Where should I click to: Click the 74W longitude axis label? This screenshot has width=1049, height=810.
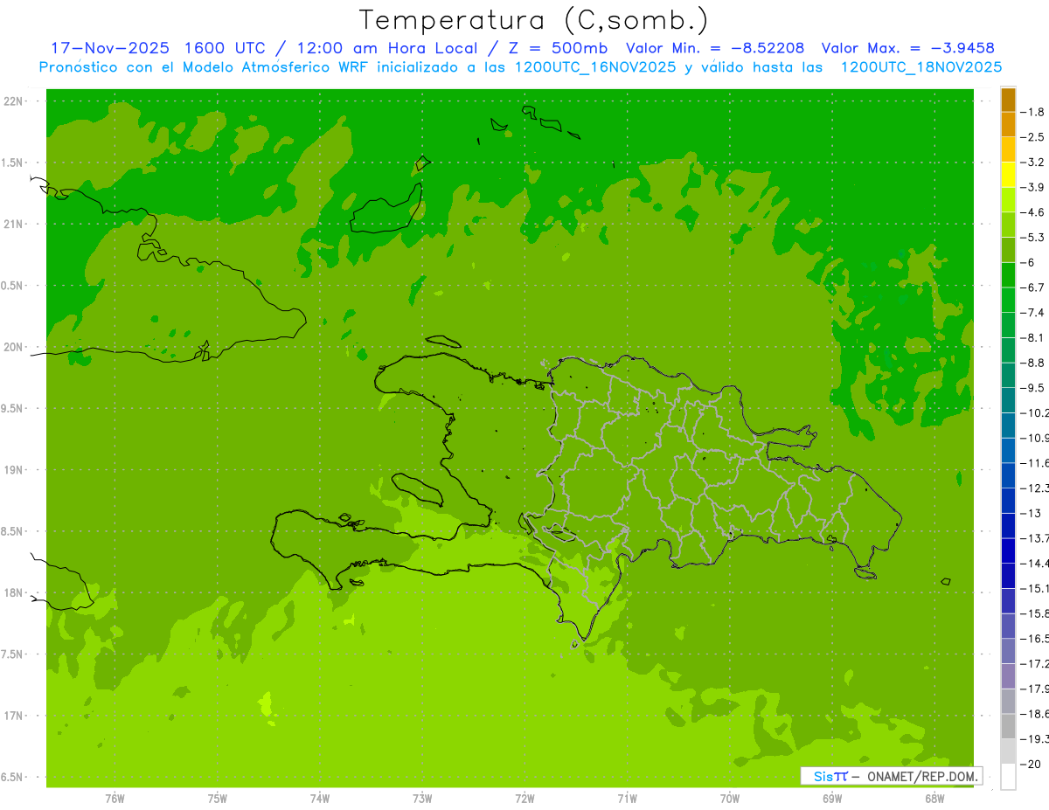point(320,799)
